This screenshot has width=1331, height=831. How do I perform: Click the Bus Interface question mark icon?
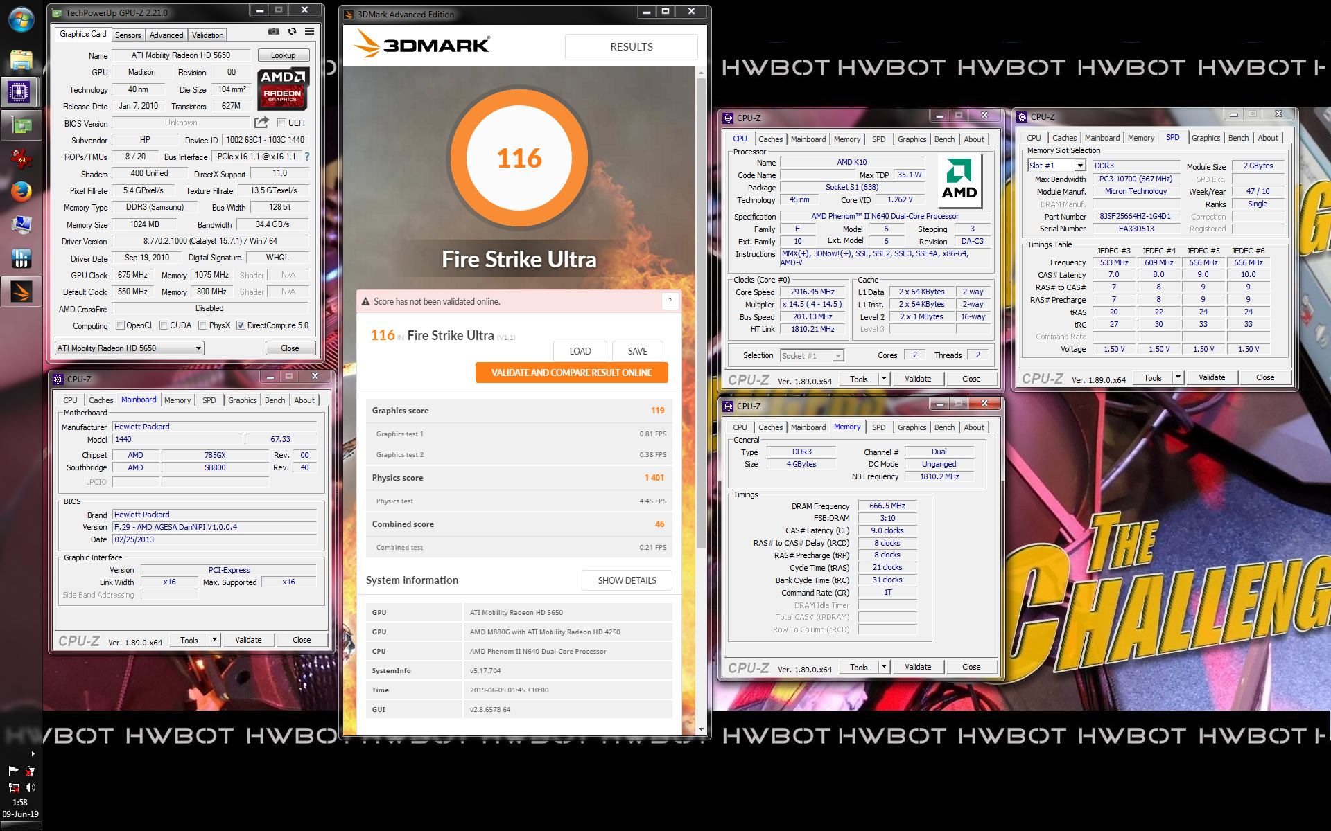[307, 157]
